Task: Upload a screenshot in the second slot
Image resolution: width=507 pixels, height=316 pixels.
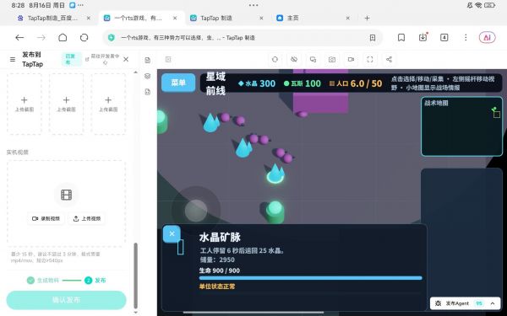Action: pyautogui.click(x=66, y=104)
